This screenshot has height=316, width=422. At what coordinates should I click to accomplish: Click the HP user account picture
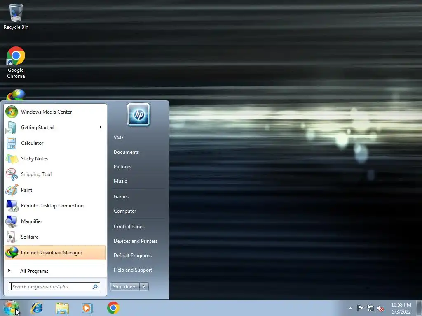(138, 114)
